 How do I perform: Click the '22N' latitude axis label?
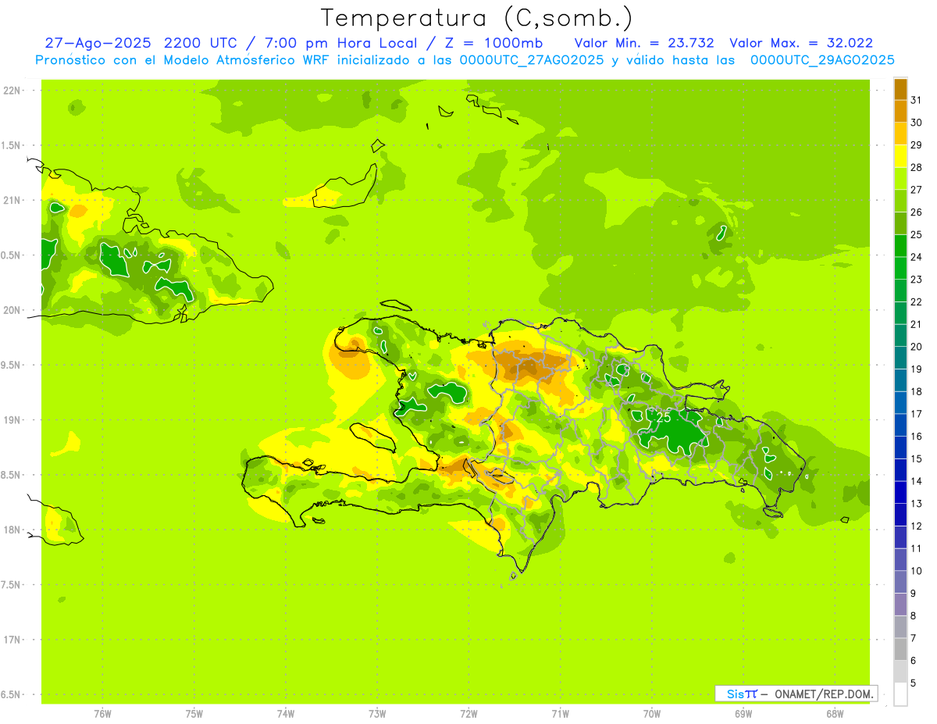coord(12,91)
